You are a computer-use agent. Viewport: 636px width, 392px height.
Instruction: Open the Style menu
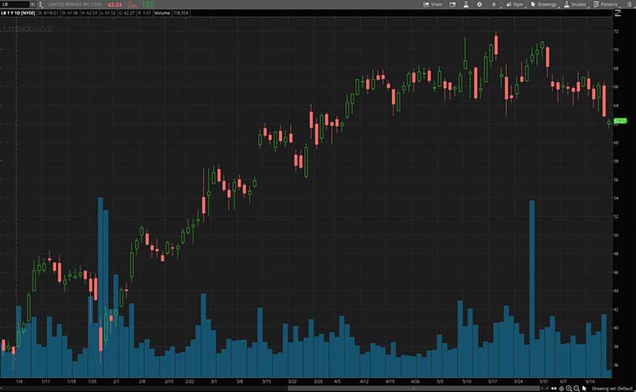tap(515, 4)
